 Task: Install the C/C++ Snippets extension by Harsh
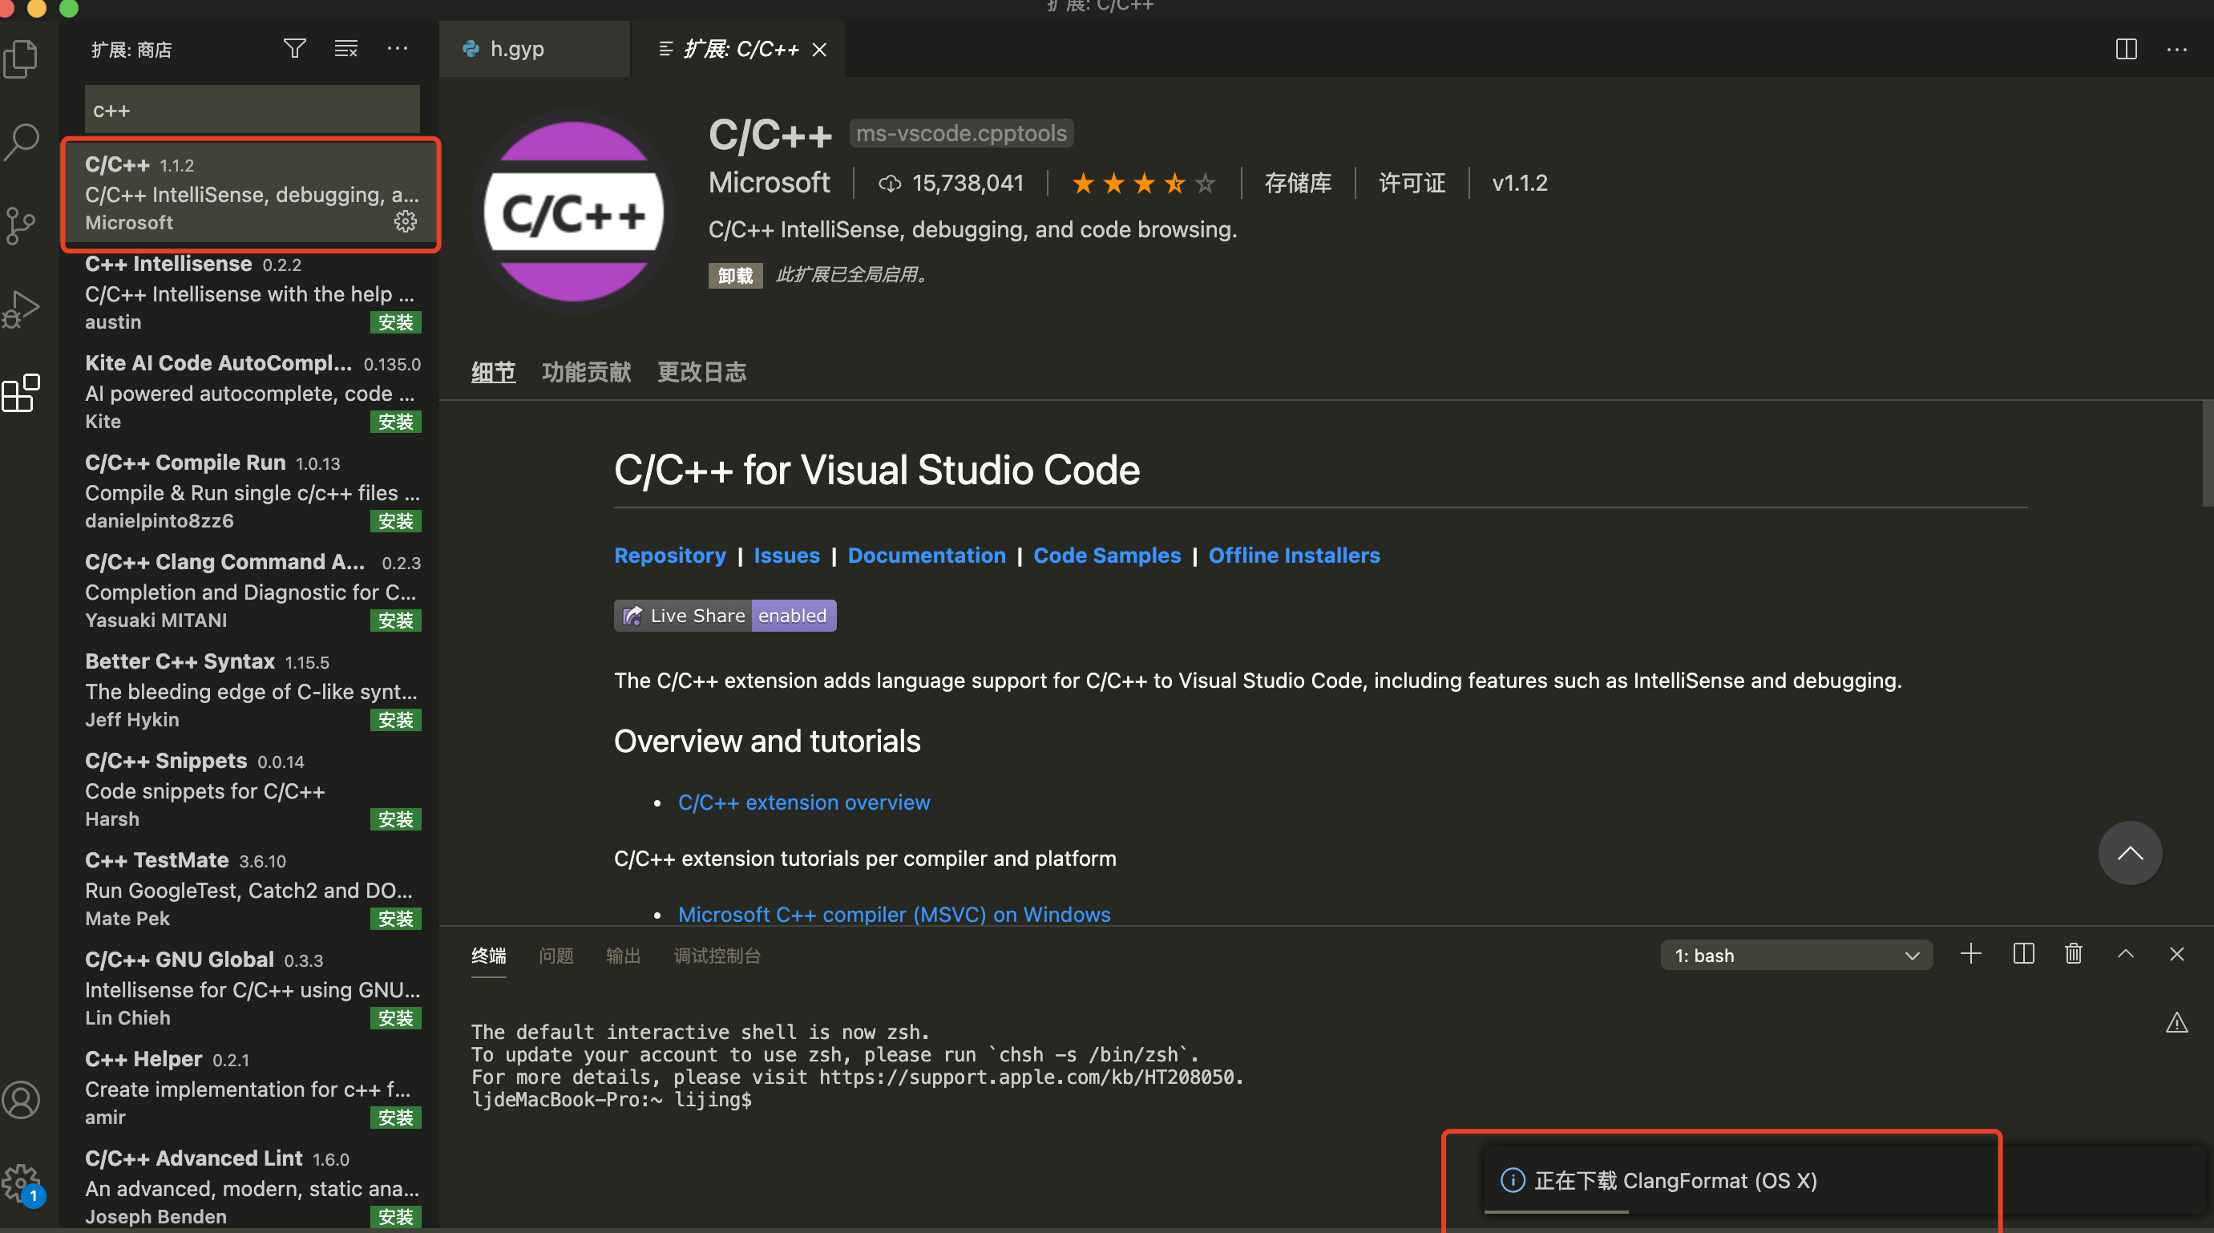point(396,819)
